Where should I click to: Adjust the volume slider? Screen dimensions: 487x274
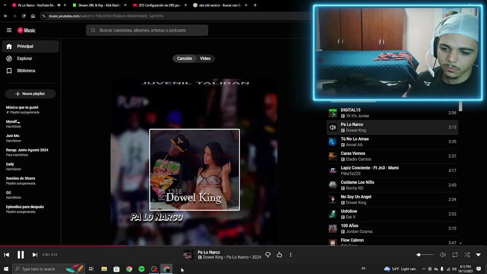pos(425,255)
